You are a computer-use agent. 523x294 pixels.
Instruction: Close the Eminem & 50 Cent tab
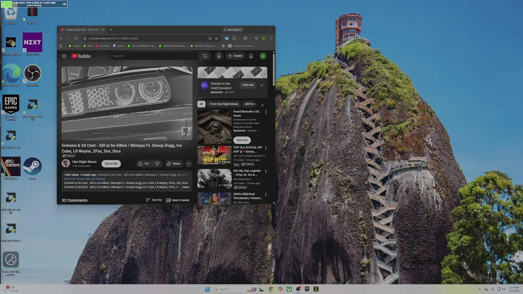pyautogui.click(x=103, y=30)
